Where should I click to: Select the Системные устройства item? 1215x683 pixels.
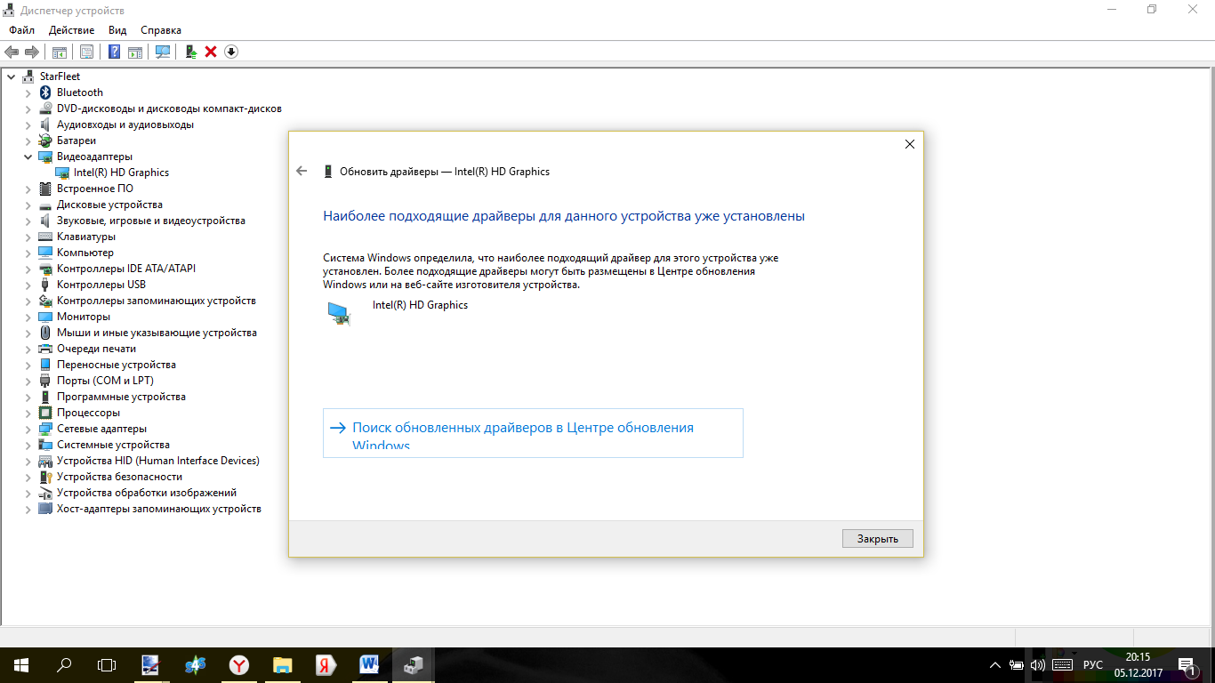tap(113, 445)
